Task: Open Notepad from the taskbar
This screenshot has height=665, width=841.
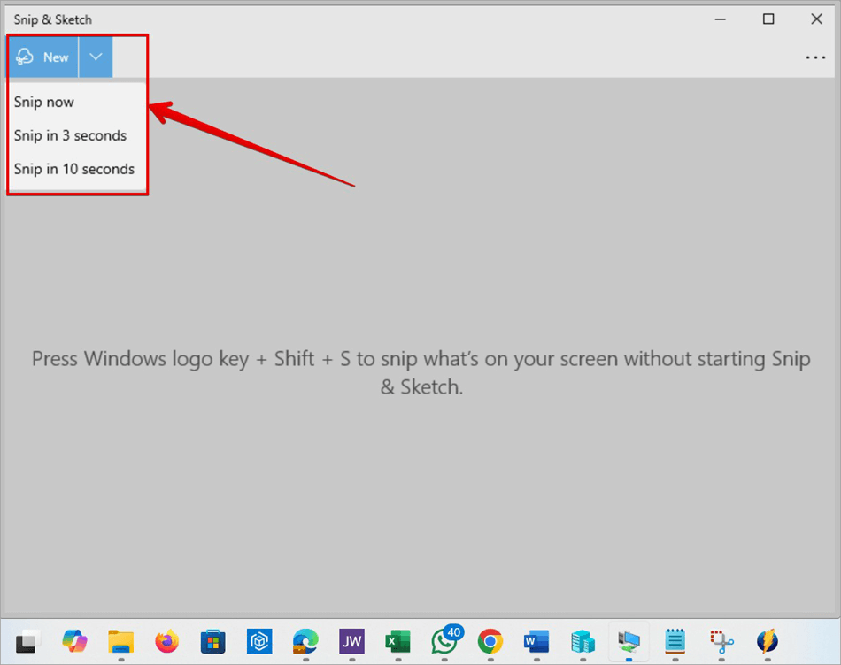Action: point(675,641)
